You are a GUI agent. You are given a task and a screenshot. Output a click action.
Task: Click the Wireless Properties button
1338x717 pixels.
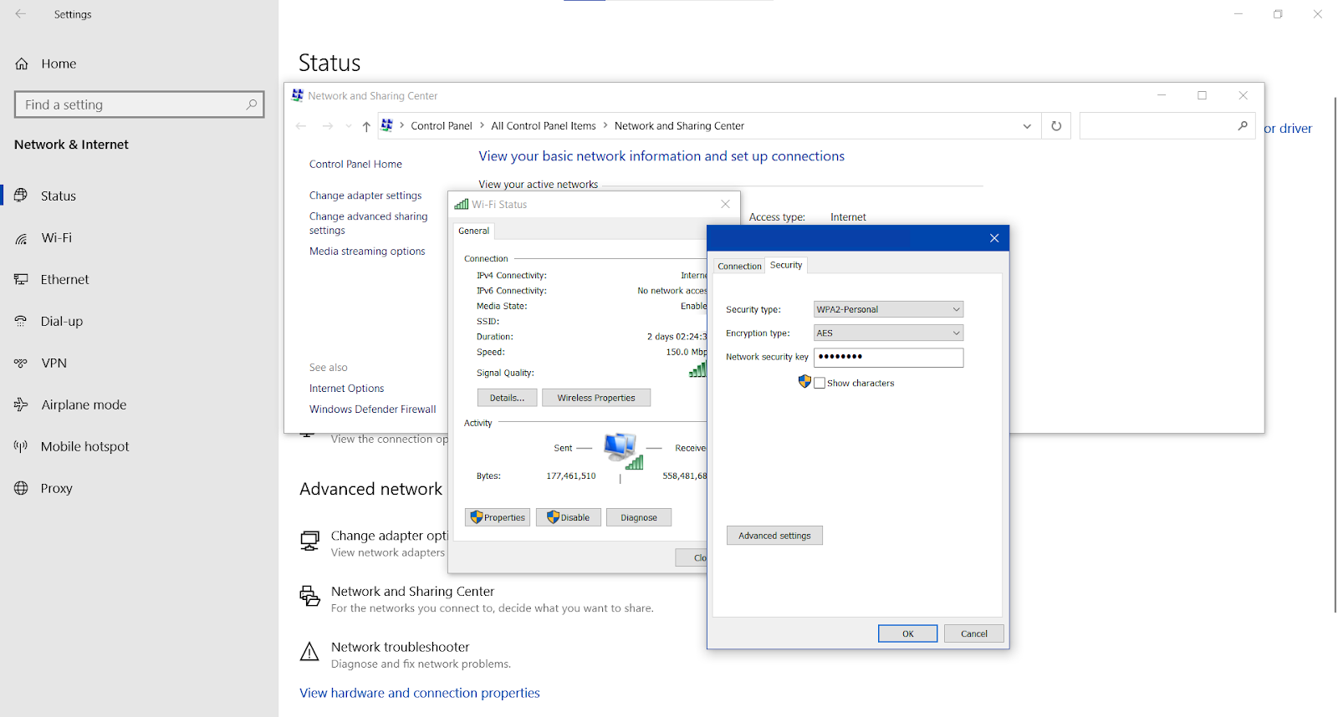click(596, 398)
